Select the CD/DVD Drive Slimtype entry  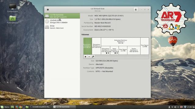coord(62,21)
